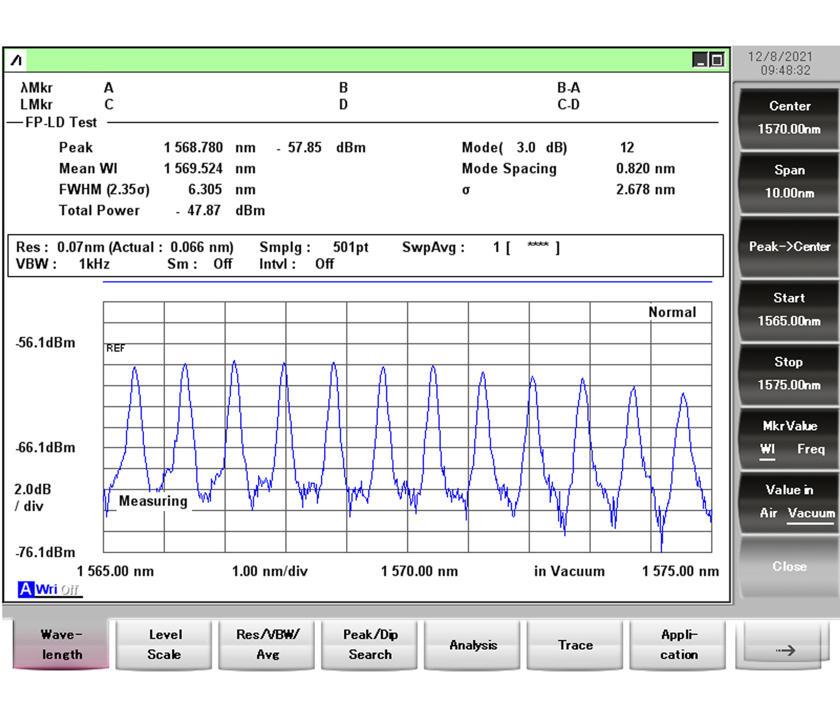The height and width of the screenshot is (720, 840).
Task: Click the Anritsu logo icon in title bar
Action: [17, 60]
